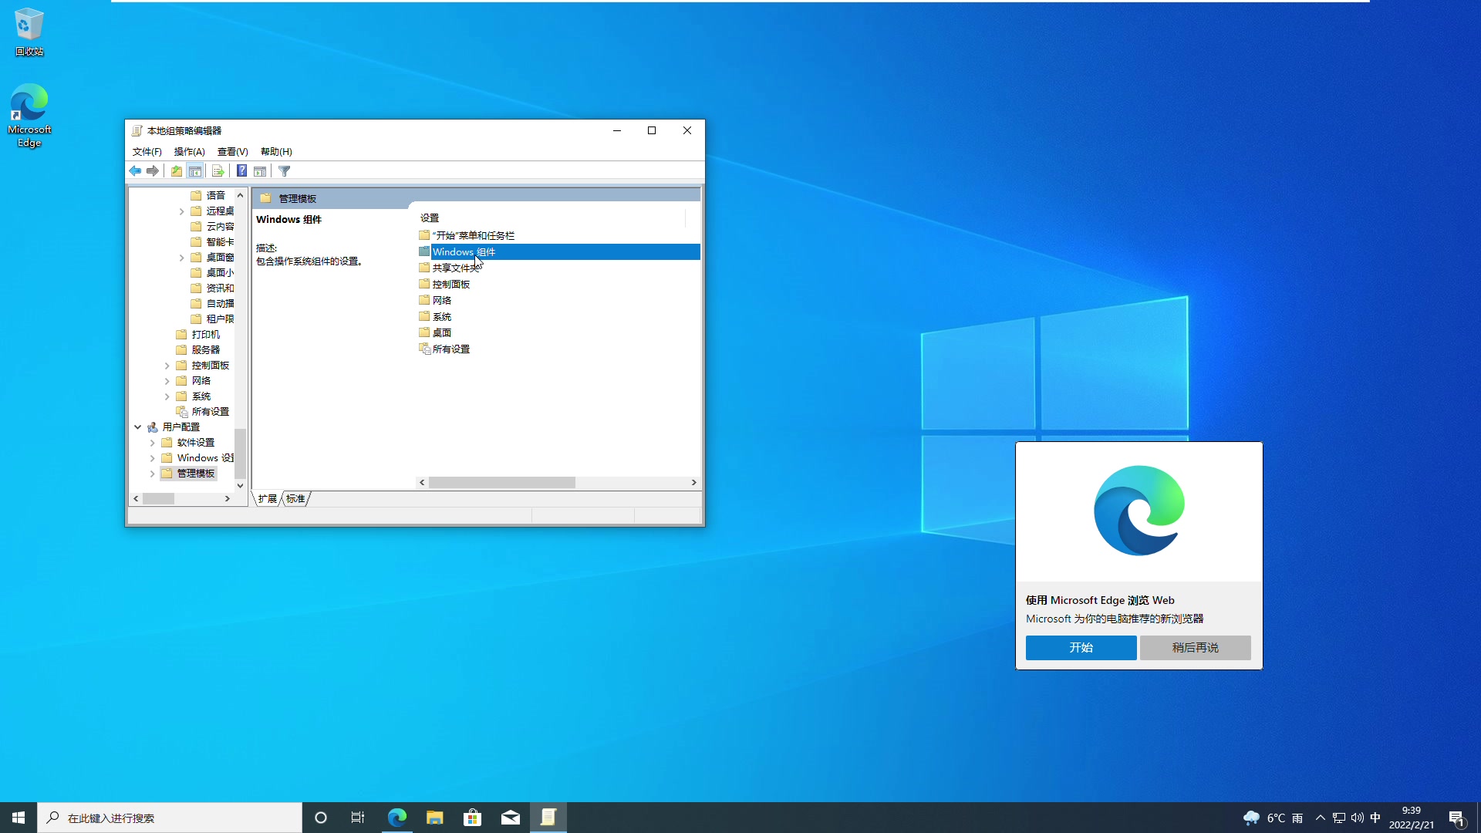Select 桌面 folder in right pane
Image resolution: width=1481 pixels, height=833 pixels.
click(x=435, y=333)
